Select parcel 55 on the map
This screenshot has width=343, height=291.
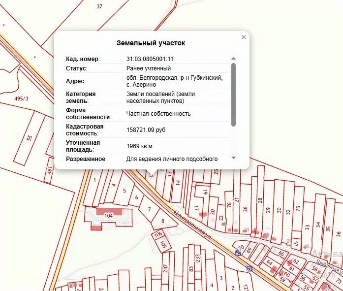pos(30,138)
